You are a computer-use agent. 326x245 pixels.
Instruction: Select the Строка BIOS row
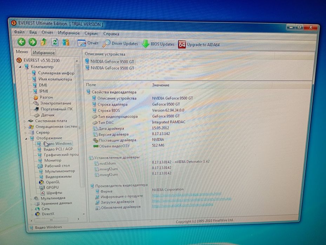[109, 111]
